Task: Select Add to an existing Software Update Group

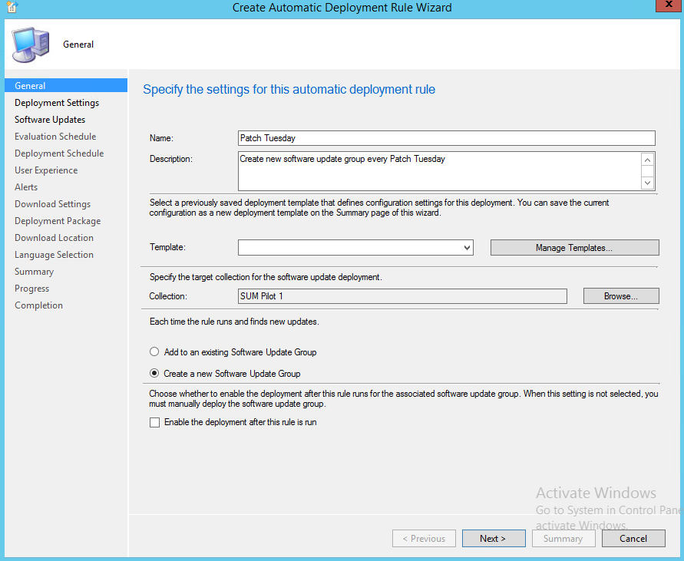Action: point(155,352)
